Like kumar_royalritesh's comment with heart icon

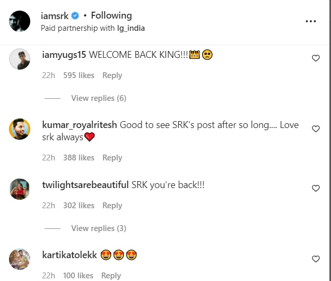click(316, 129)
